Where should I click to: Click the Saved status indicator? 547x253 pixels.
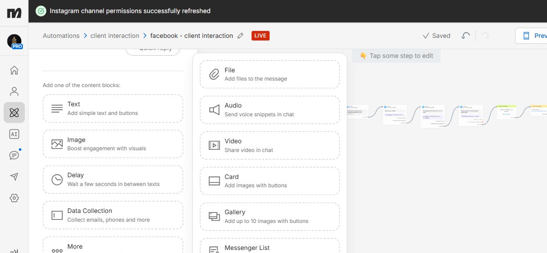pos(437,36)
